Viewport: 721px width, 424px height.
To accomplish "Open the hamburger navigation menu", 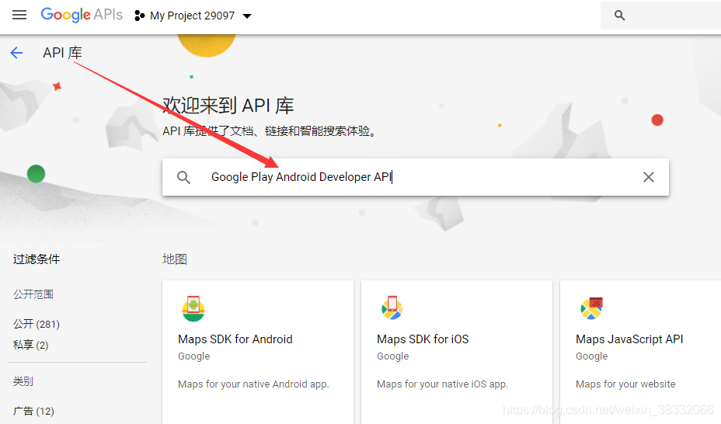I will coord(19,16).
